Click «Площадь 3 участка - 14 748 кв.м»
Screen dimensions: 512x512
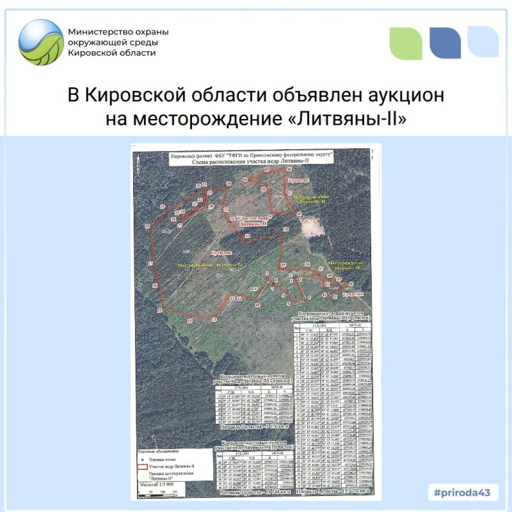(255, 492)
